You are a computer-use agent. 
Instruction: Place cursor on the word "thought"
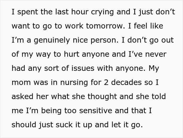(x=102, y=96)
